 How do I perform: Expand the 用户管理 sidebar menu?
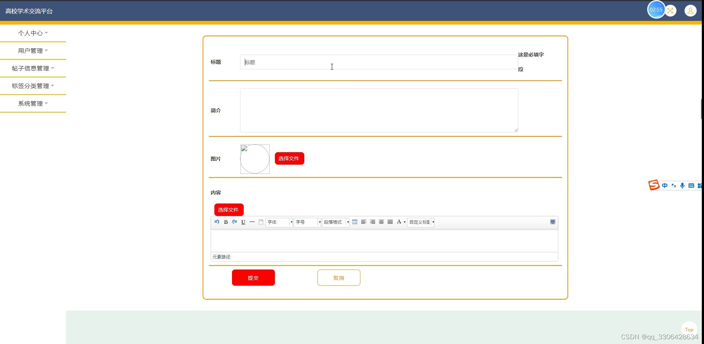pyautogui.click(x=33, y=51)
